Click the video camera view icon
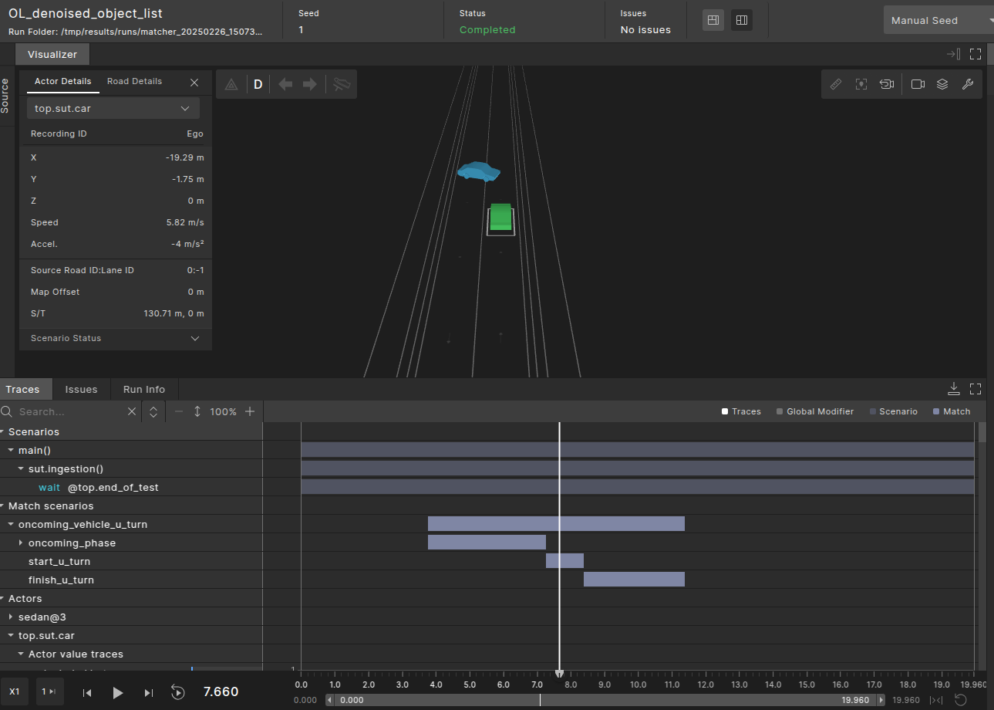The width and height of the screenshot is (994, 710). (918, 84)
